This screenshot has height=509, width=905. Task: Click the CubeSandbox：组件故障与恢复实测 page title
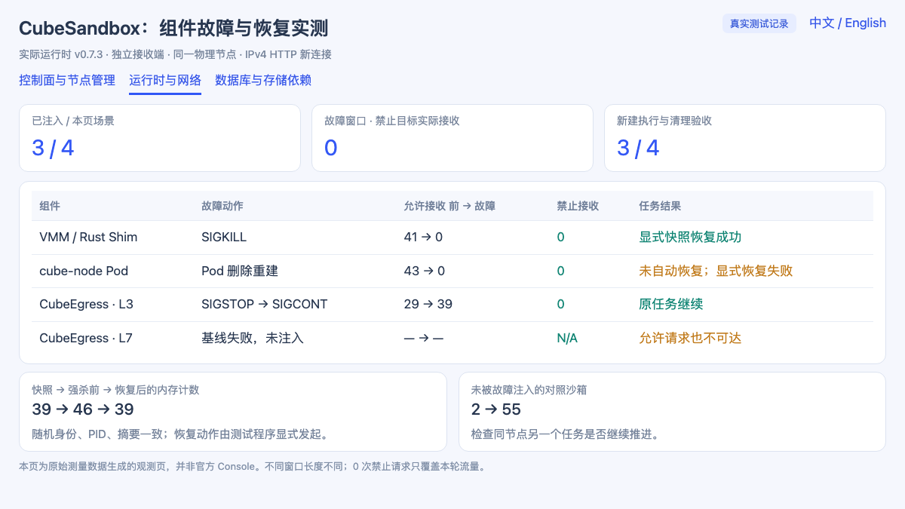coord(173,29)
